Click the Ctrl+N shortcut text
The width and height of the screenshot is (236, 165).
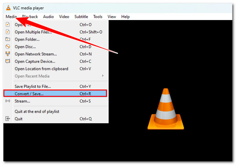point(85,54)
